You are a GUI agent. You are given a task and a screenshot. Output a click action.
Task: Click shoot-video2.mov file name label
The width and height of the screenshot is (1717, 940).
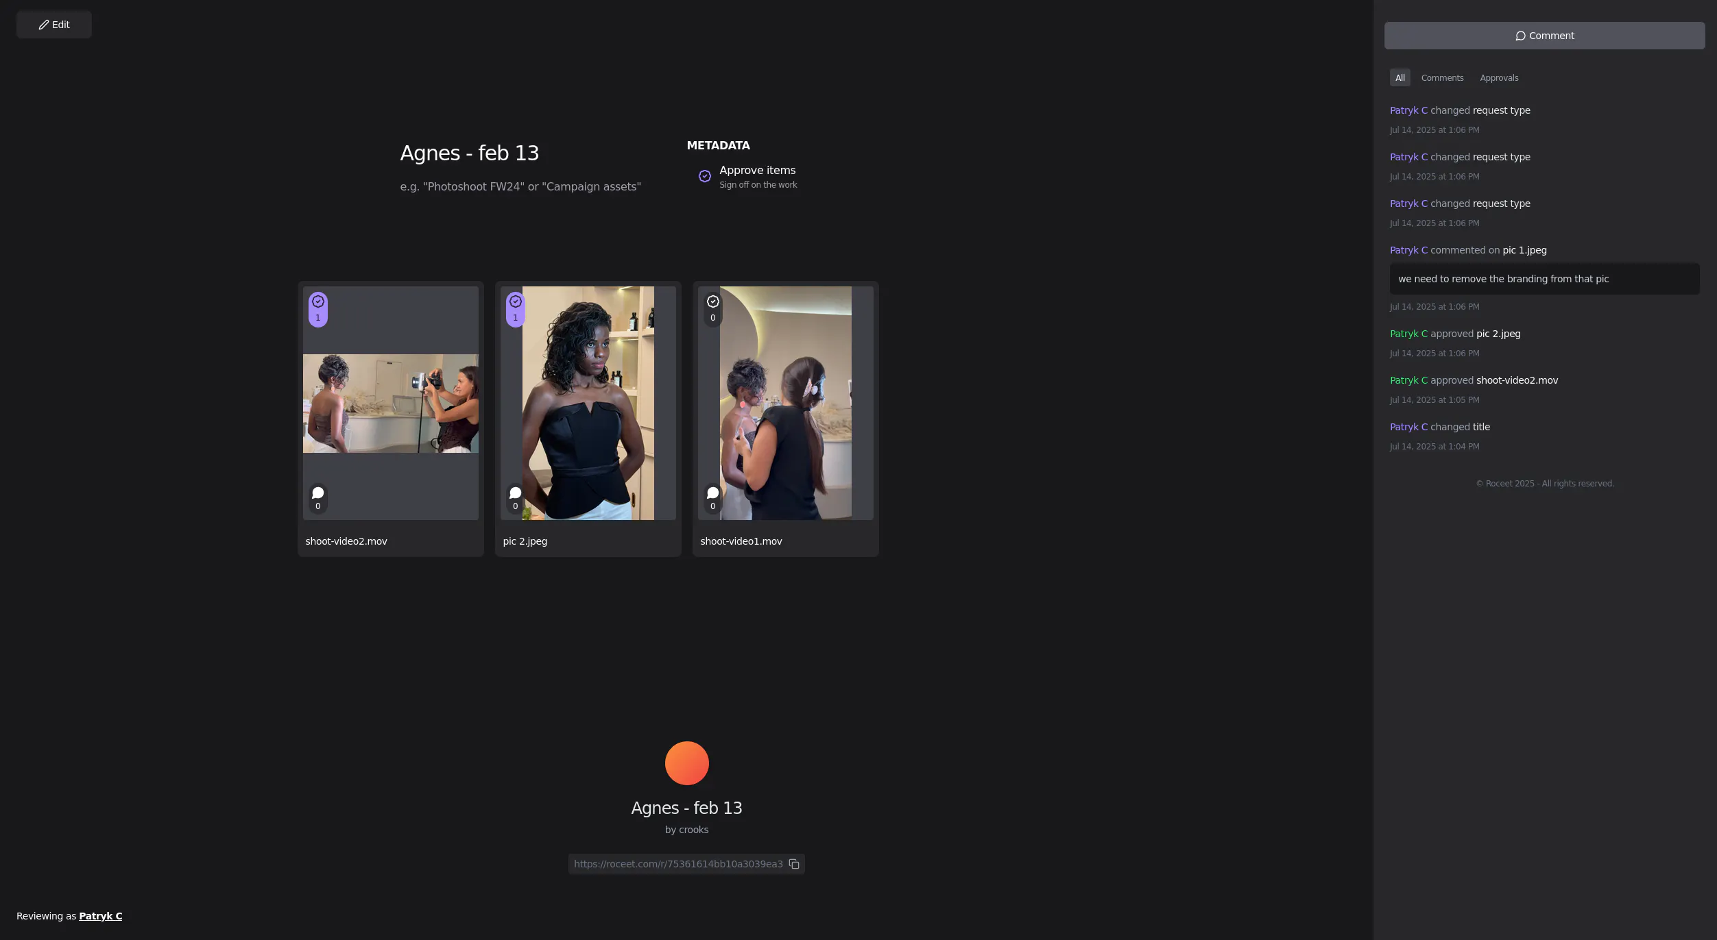[346, 541]
